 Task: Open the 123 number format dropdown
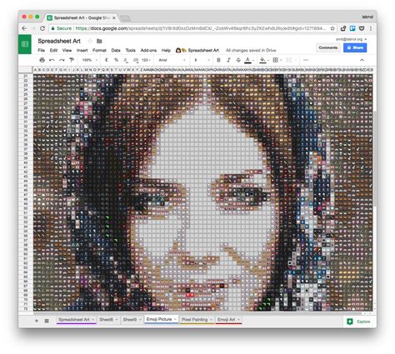[x=146, y=60]
